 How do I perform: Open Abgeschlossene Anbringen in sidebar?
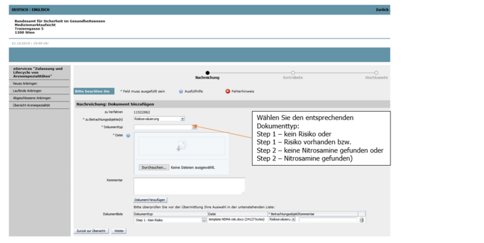coord(32,98)
